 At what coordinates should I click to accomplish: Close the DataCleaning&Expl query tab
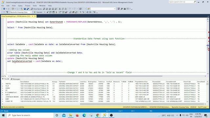pos(35,16)
